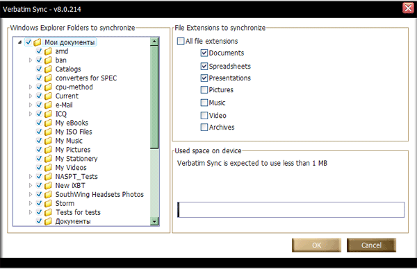Expand the cpu-method folder node
This screenshot has width=417, height=269.
coord(31,87)
